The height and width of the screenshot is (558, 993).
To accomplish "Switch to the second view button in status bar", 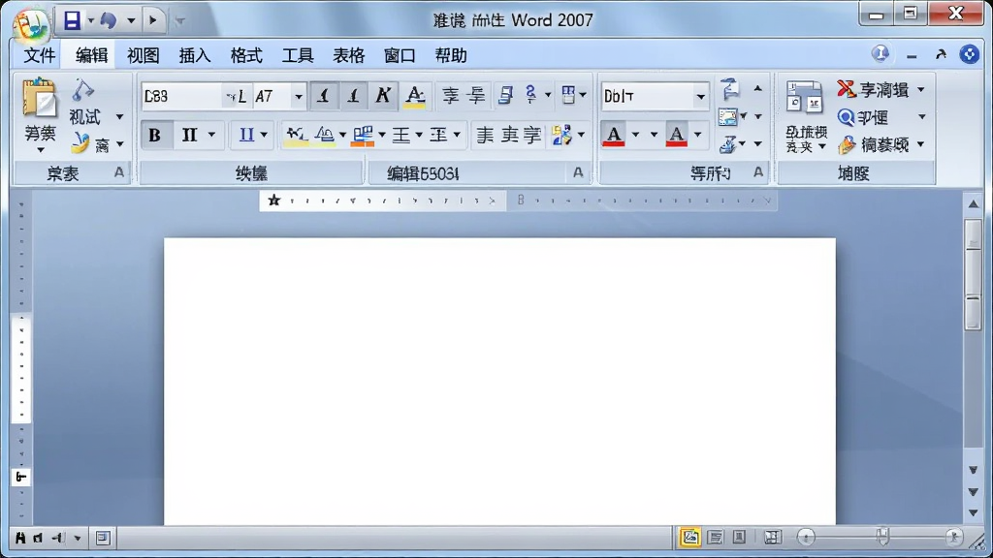I will [715, 537].
